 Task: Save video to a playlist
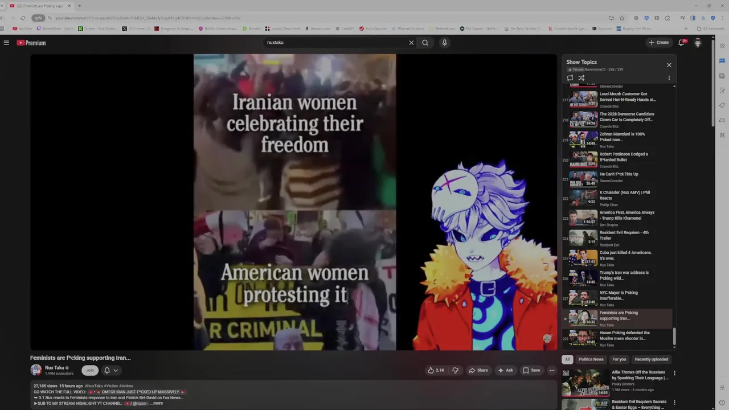pos(531,370)
